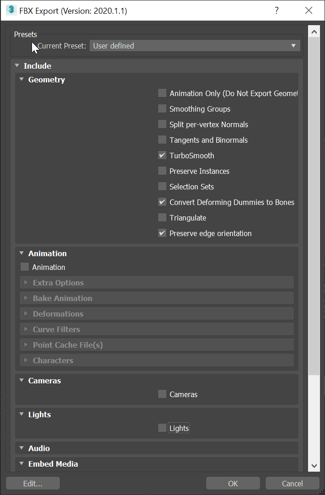Enable the Smoothing Groups checkbox
Screen dimensions: 325x495
(x=162, y=108)
